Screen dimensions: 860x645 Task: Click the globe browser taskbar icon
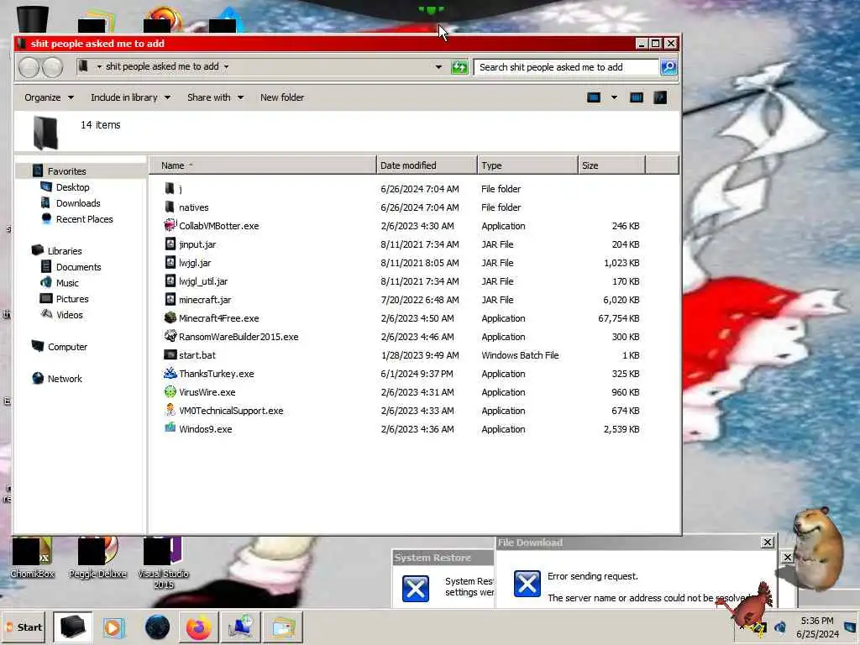tap(157, 627)
